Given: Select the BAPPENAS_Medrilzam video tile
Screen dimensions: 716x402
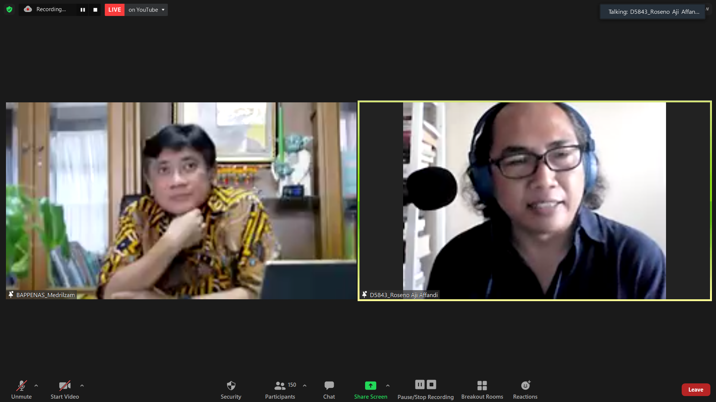Looking at the screenshot, I should [x=181, y=201].
